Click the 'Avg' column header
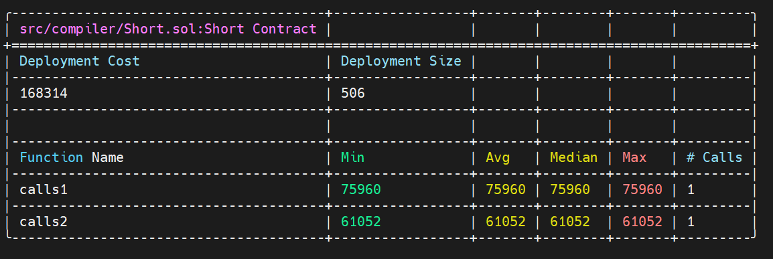The image size is (773, 259). tap(498, 157)
